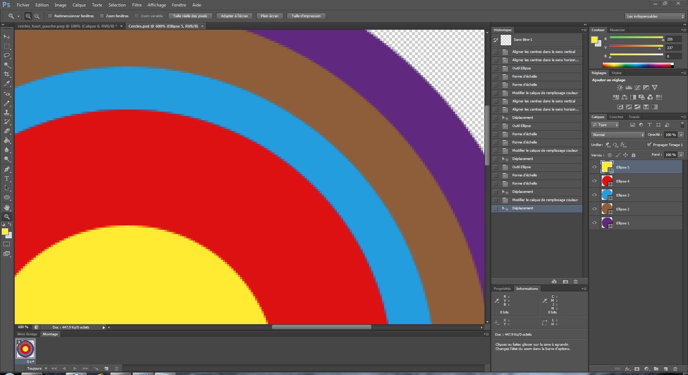Select the Pen tool
The image size is (688, 375).
[x=7, y=169]
